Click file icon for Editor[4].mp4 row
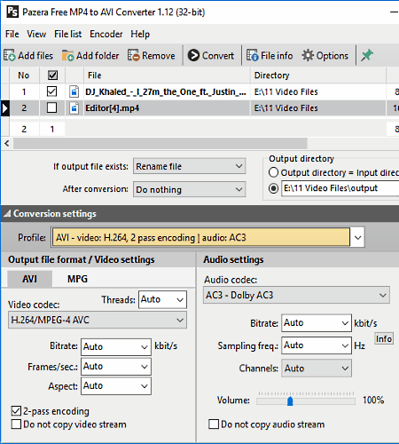 click(74, 108)
